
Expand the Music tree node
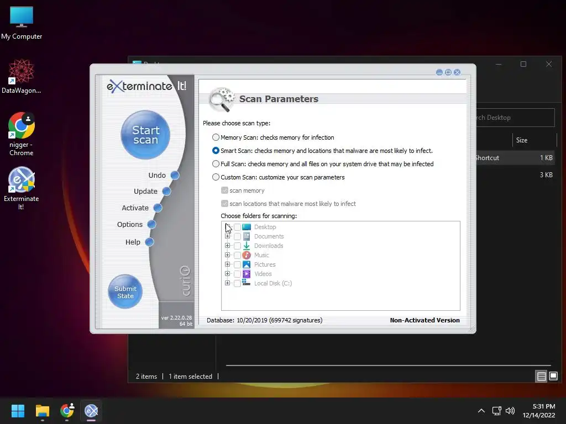pos(227,255)
